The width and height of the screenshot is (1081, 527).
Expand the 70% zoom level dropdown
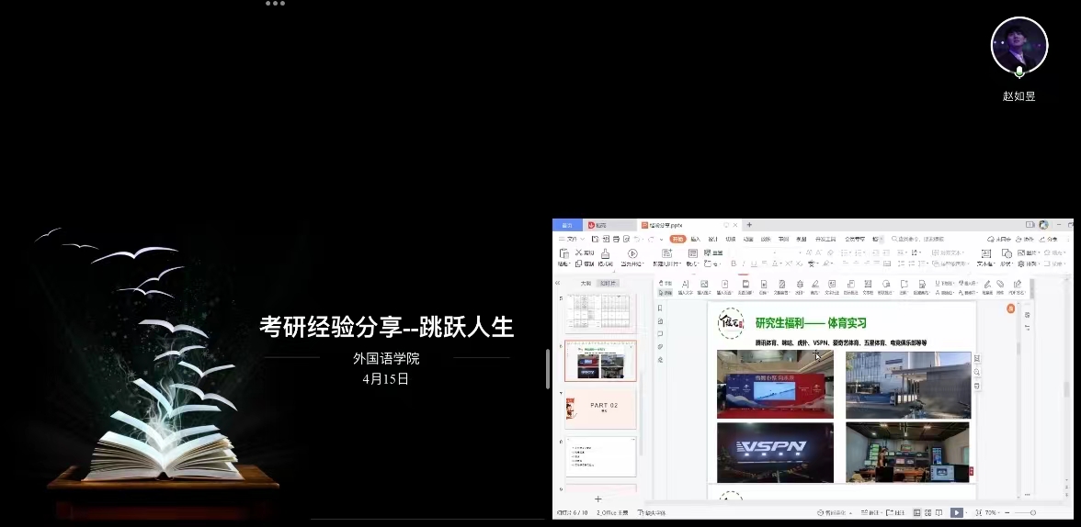pyautogui.click(x=992, y=512)
